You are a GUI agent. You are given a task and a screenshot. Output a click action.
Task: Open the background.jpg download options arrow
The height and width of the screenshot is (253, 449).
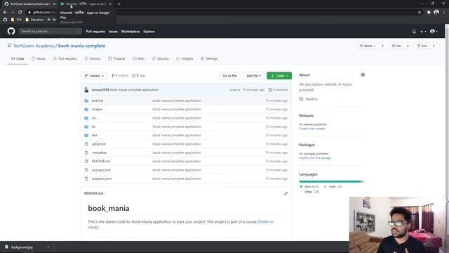pos(48,247)
